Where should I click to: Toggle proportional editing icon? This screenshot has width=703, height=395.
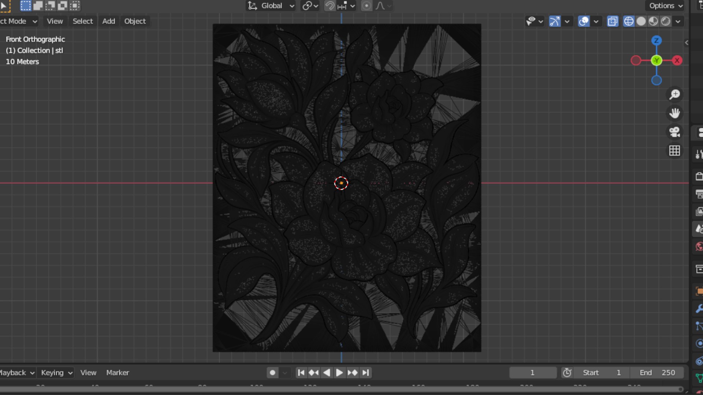tap(366, 6)
